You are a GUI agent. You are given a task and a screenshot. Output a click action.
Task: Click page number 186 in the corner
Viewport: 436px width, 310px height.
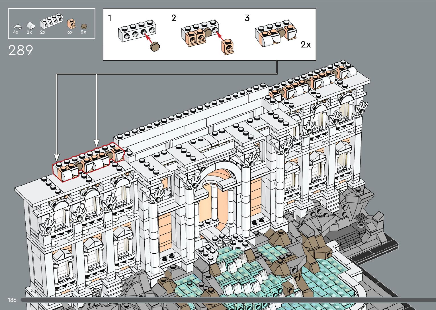pyautogui.click(x=12, y=300)
